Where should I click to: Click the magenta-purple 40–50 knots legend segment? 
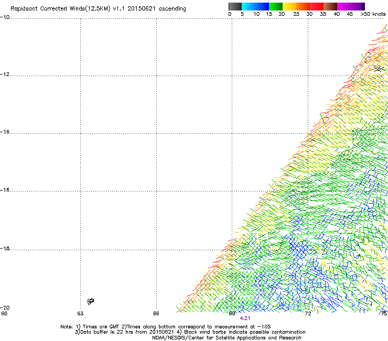(351, 6)
